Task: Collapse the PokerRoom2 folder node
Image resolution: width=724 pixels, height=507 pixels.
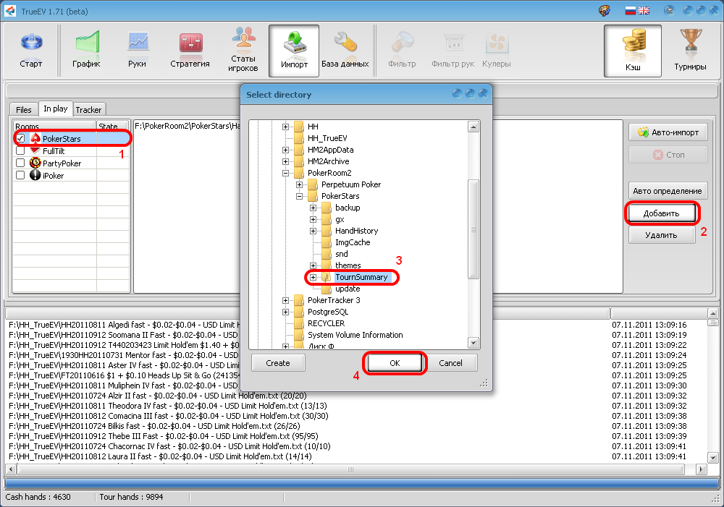Action: tap(285, 173)
